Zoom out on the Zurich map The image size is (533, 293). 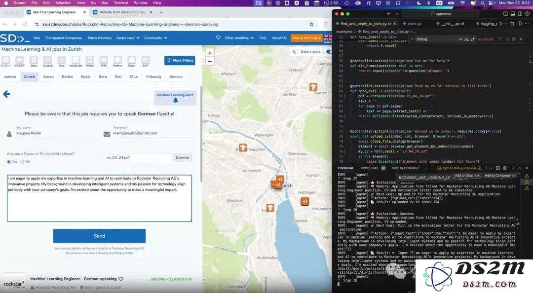tap(210, 62)
